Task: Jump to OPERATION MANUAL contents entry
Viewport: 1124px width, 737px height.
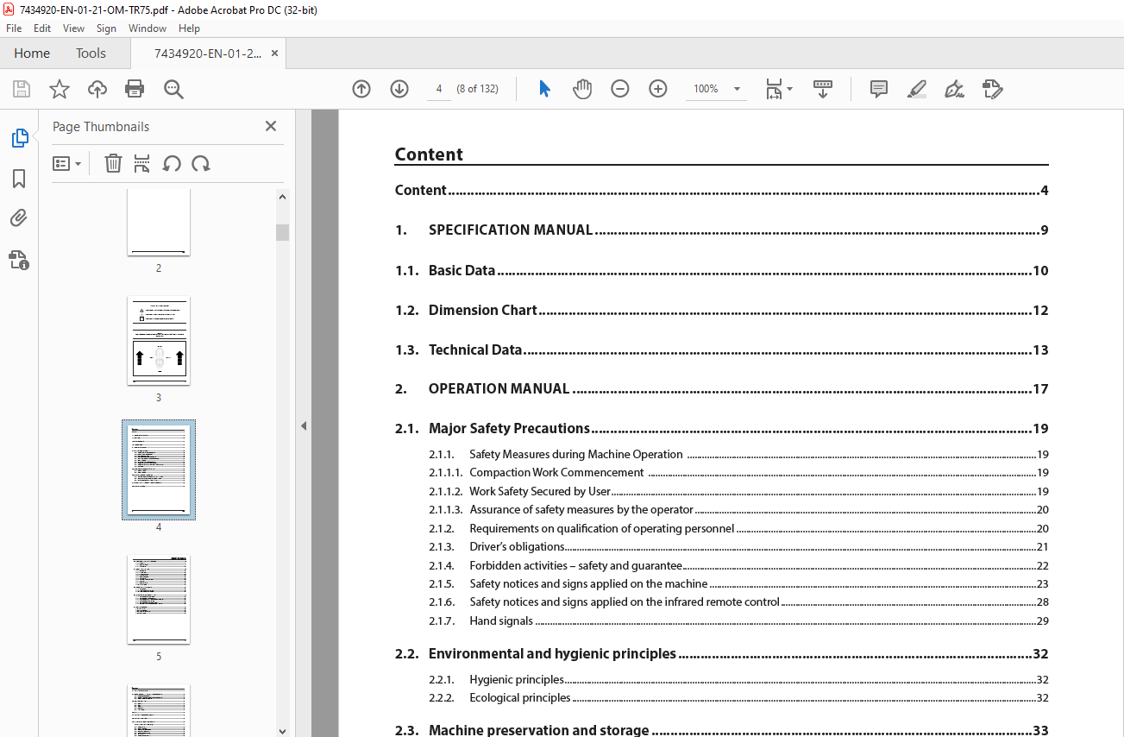Action: coord(721,389)
